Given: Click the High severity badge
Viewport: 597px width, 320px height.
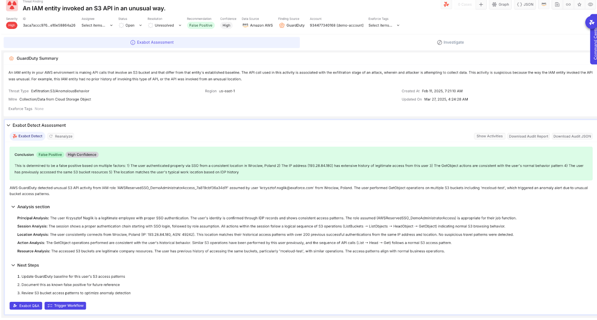Looking at the screenshot, I should point(12,25).
